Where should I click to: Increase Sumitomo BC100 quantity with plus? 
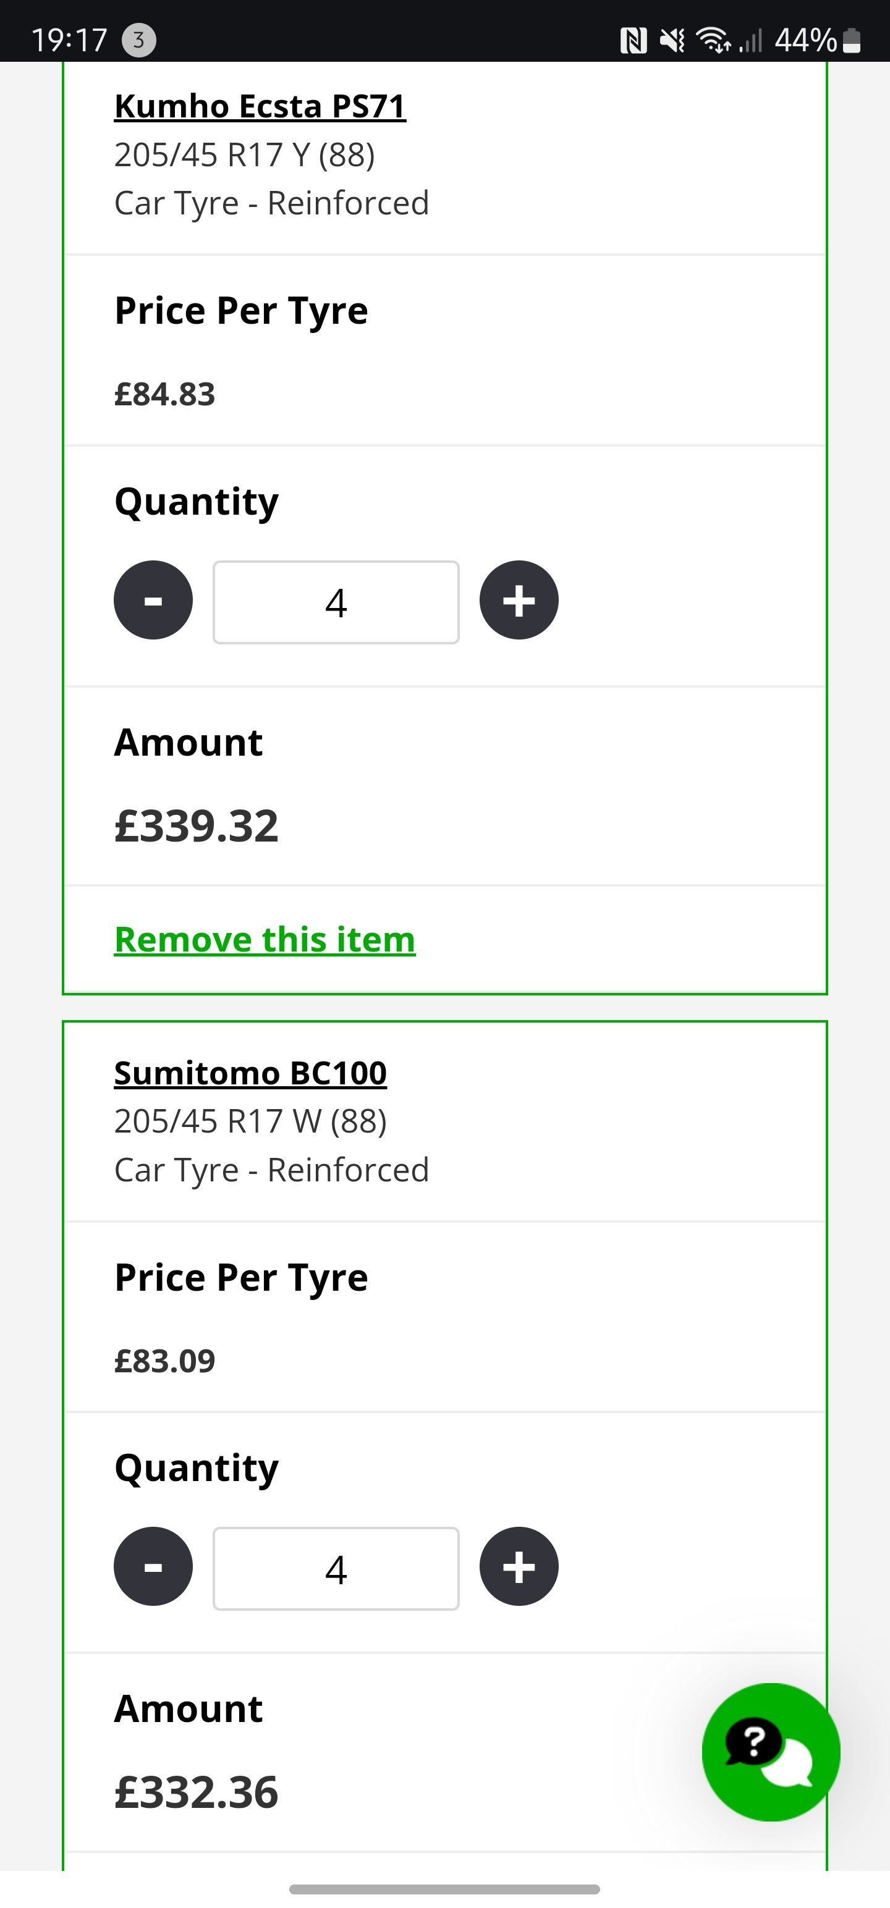519,1566
